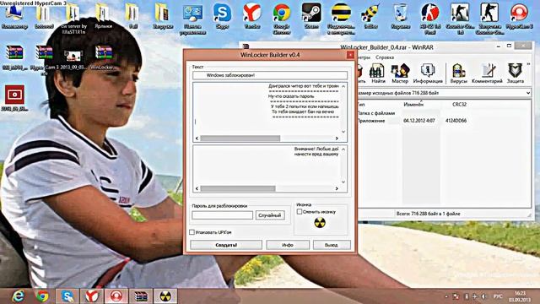Viewport: 540px width, 304px height.
Task: Select the HyperCam 3 rar archive on the desktop
Action: pyautogui.click(x=44, y=60)
